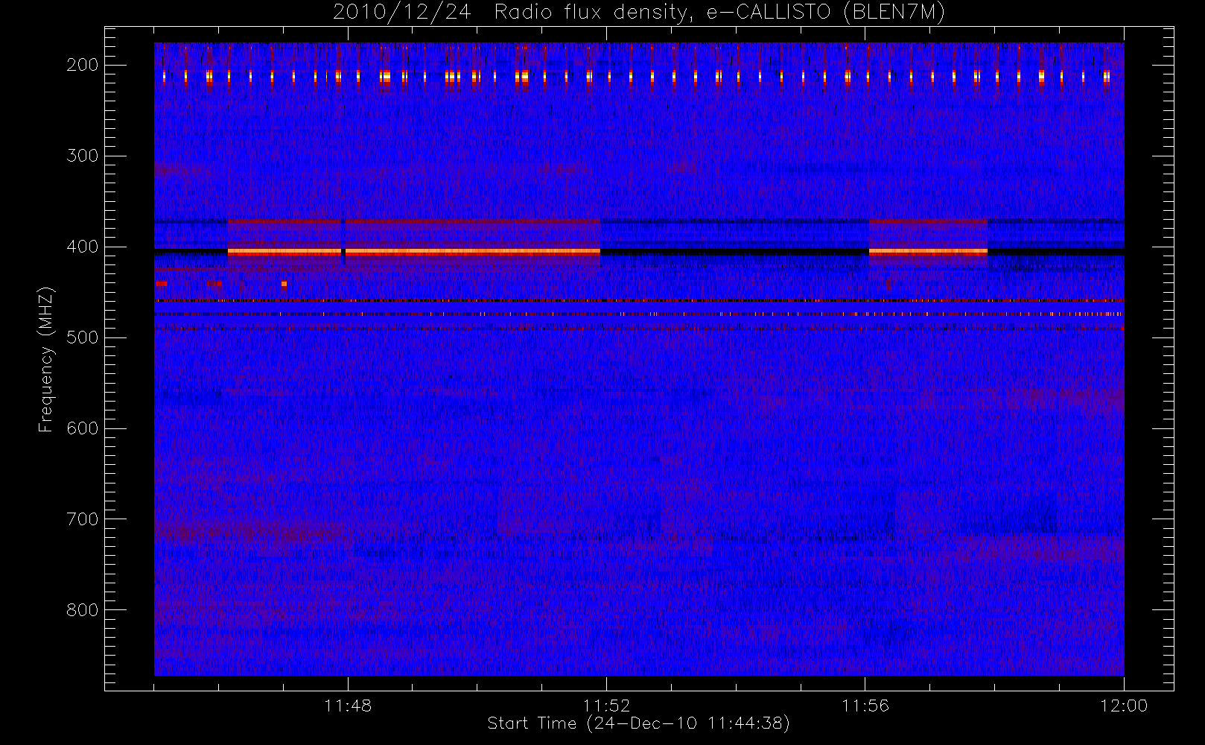Screen dimensions: 1205x745
Task: Click the 800 frequency tick label
Action: 82,610
